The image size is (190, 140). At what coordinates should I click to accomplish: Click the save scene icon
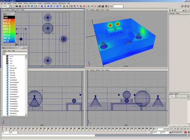coord(20,6)
